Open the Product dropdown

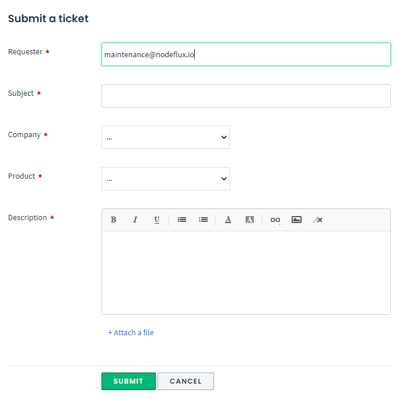(x=166, y=179)
